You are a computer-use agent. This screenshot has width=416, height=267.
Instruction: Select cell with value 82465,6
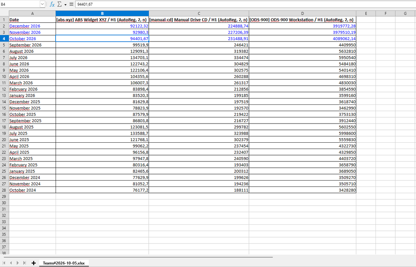click(102, 171)
